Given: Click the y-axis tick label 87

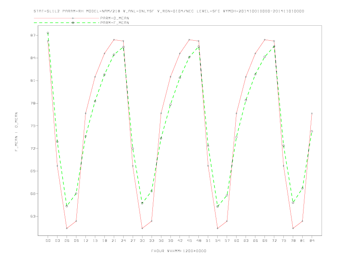Looking at the screenshot, I should tap(33, 35).
